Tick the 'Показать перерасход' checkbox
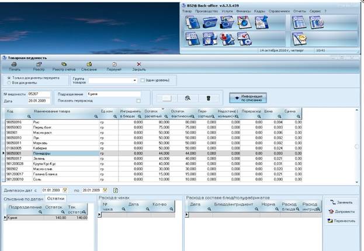The image size is (364, 251). [x=138, y=101]
